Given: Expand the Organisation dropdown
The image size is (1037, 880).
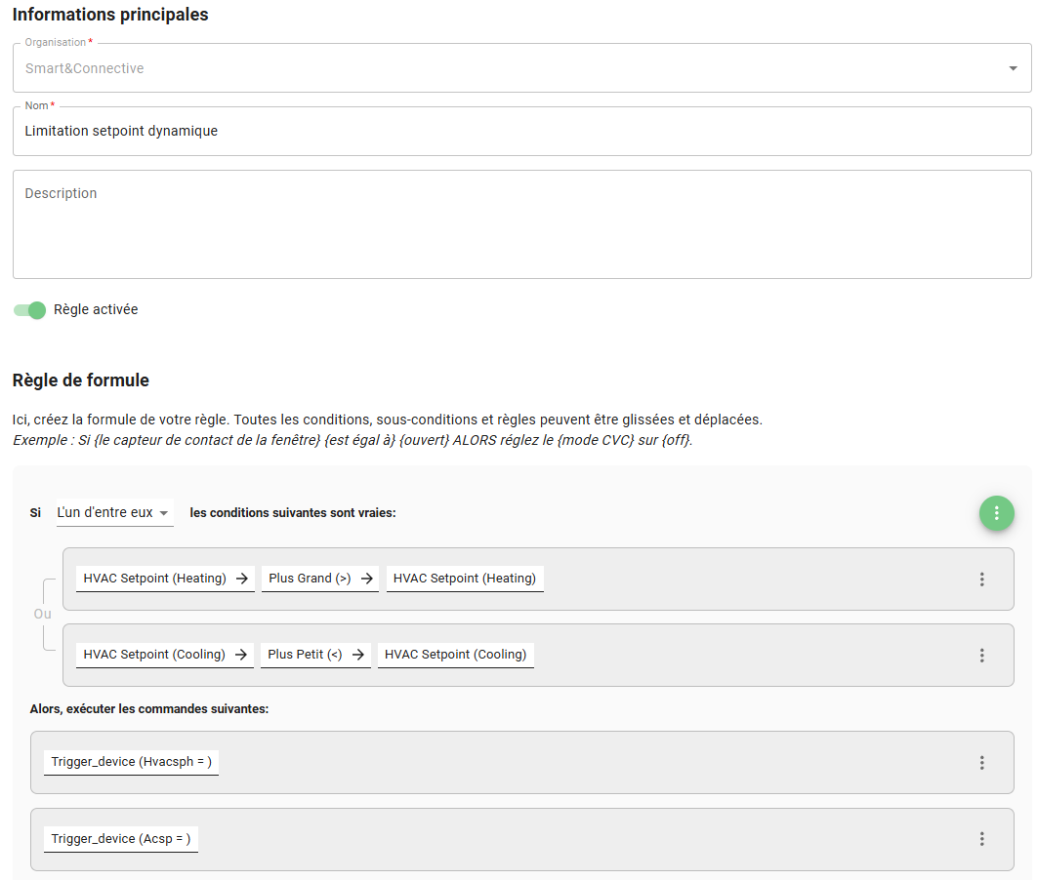Looking at the screenshot, I should click(x=1013, y=68).
